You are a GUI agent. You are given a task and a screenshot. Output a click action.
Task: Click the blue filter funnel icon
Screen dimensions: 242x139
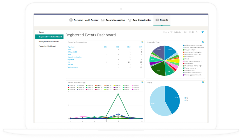[x=202, y=32]
